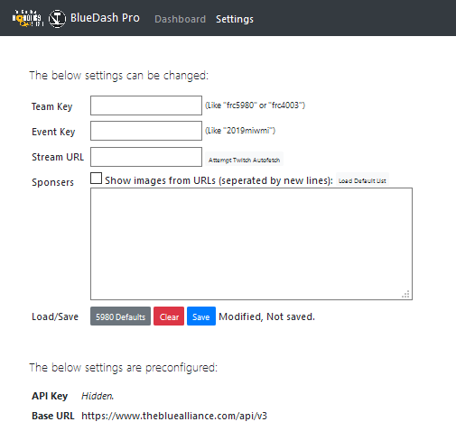456x431 pixels.
Task: Switch to the Settings tab
Action: point(235,19)
